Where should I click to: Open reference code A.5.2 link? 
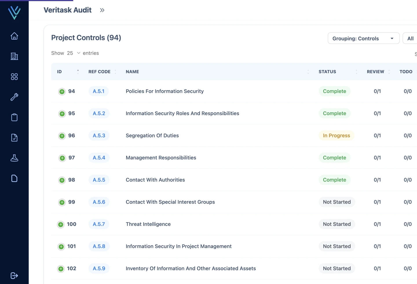tap(99, 113)
